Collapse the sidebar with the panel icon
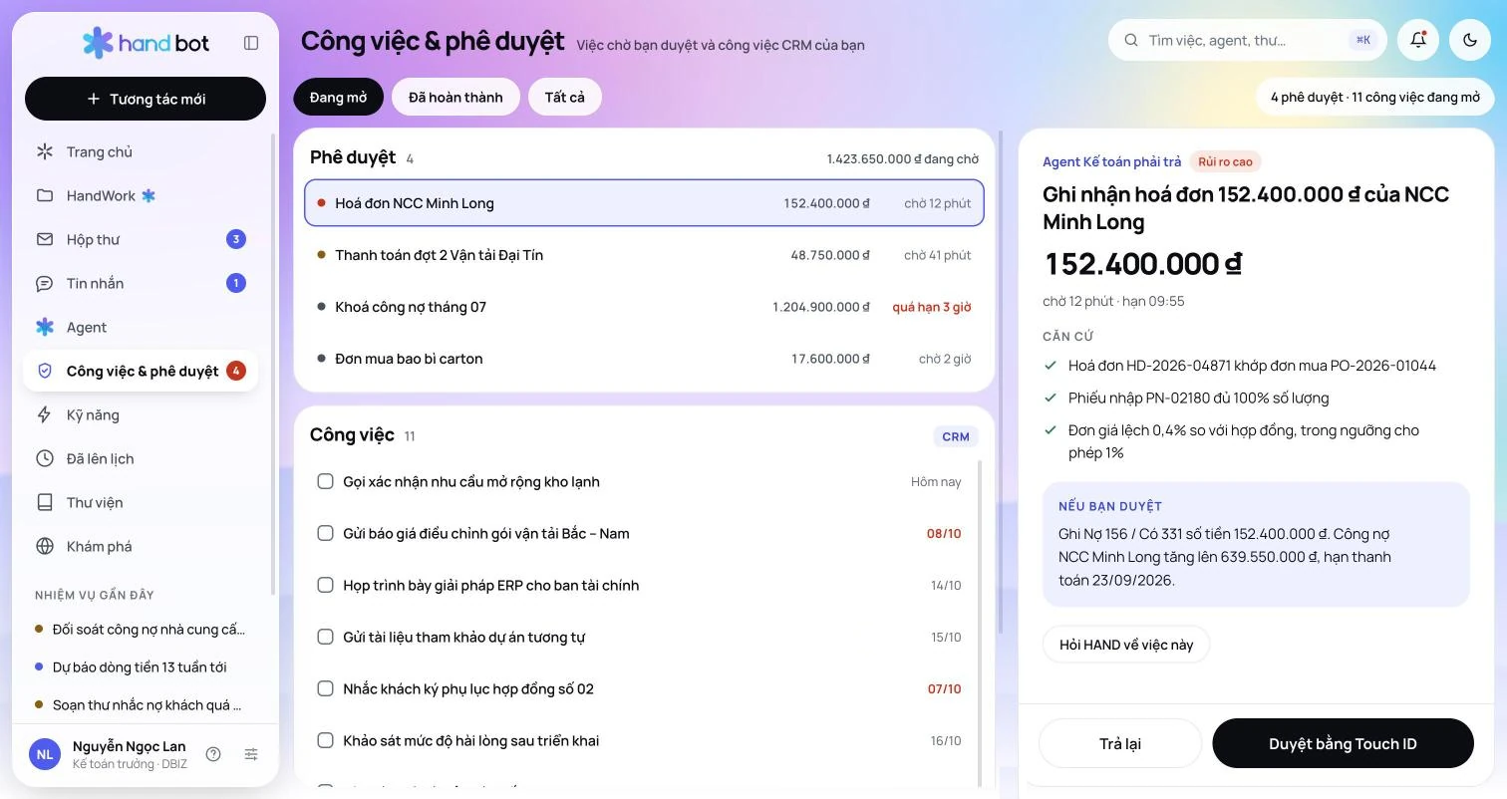Viewport: 1507px width, 799px height. 251,43
